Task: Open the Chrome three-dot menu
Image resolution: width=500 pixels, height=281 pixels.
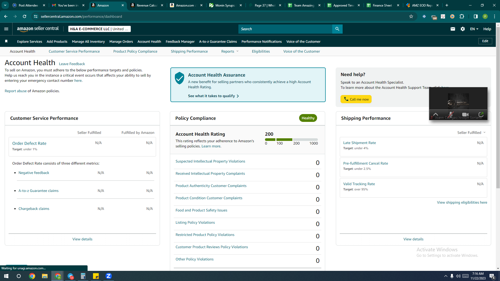Action: pyautogui.click(x=494, y=16)
